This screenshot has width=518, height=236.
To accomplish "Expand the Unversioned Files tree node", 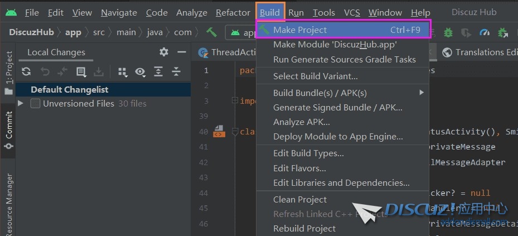I will (21, 103).
